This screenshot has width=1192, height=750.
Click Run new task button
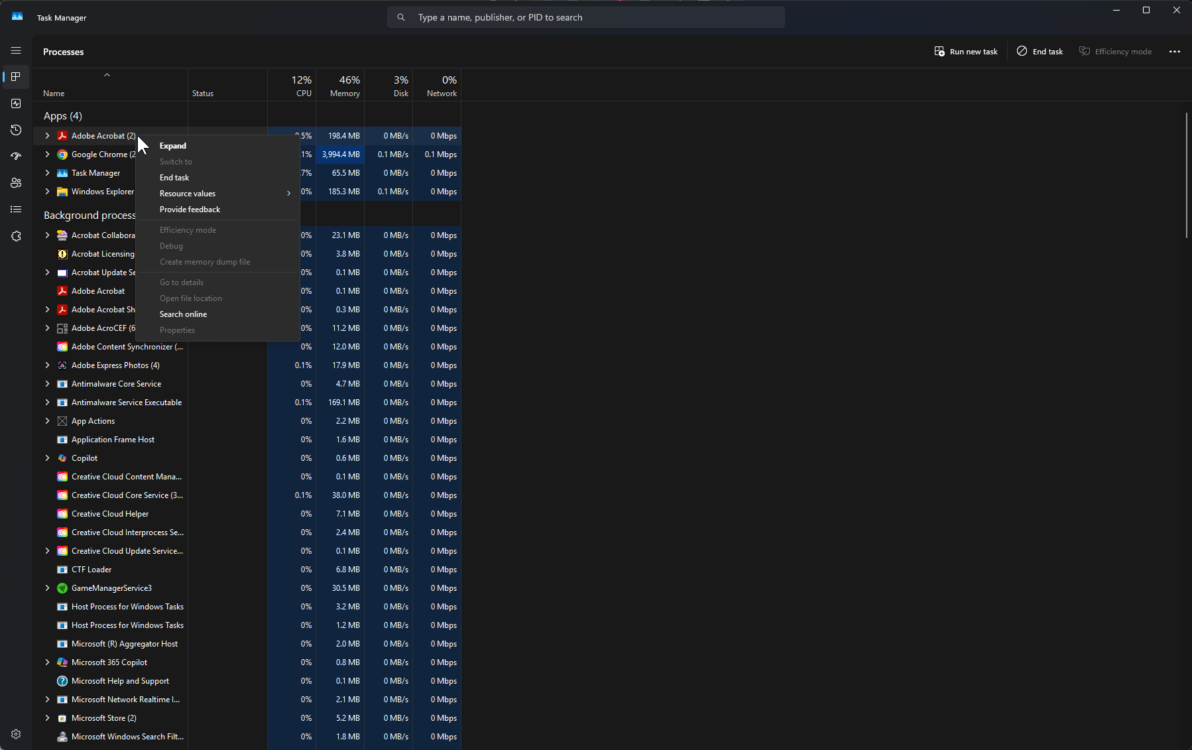966,52
